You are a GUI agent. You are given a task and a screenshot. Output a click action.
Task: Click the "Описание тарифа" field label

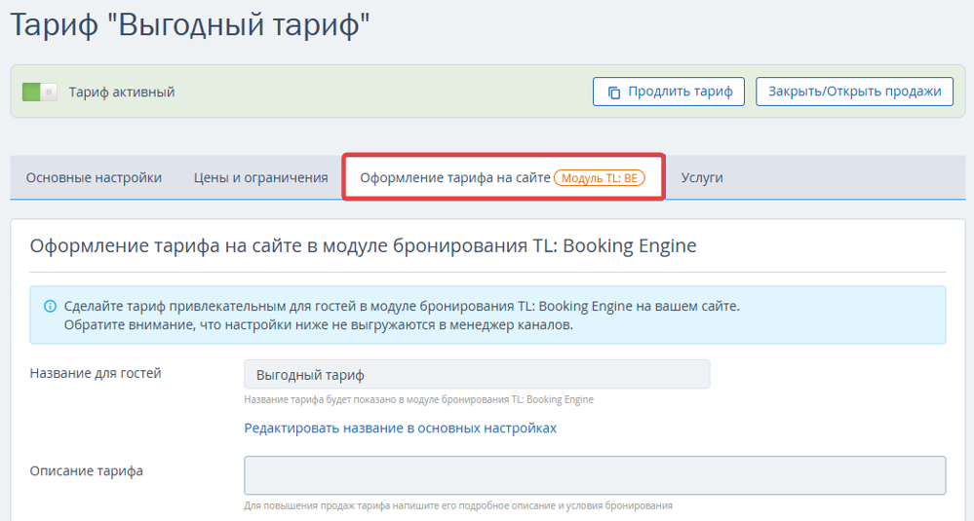tap(87, 471)
